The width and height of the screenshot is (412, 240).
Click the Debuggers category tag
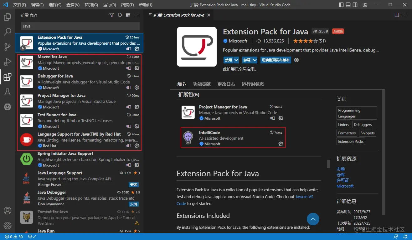coord(363,124)
